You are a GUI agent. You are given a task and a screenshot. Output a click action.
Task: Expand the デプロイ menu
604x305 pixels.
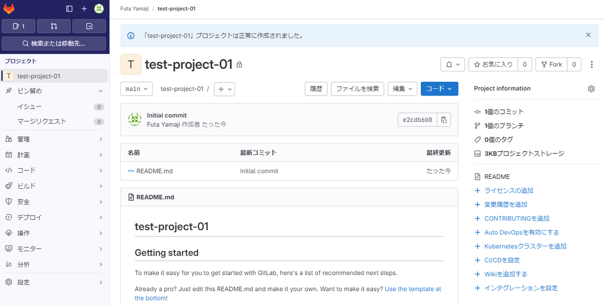coord(54,218)
